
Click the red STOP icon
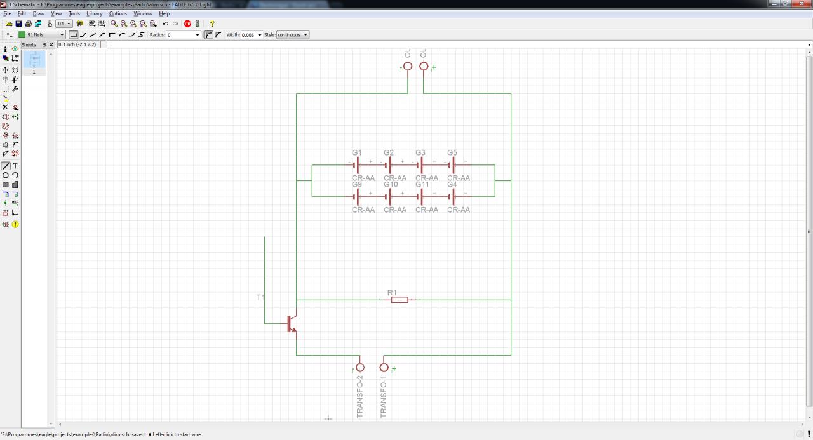pyautogui.click(x=187, y=23)
